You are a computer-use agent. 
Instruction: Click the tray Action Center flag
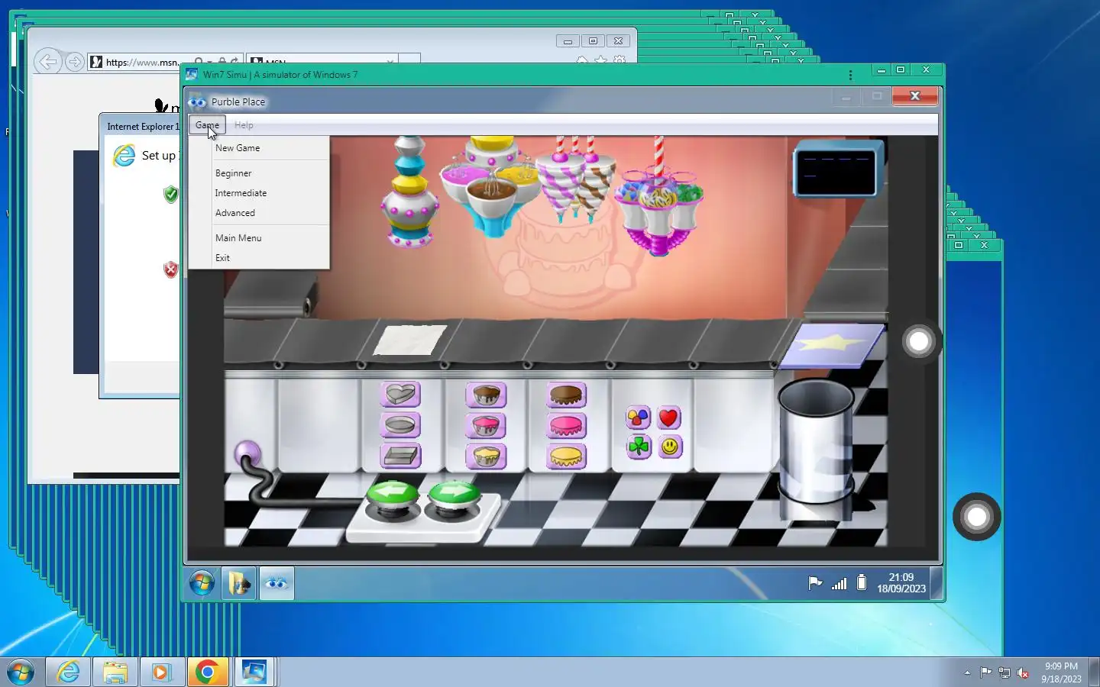[x=986, y=672]
